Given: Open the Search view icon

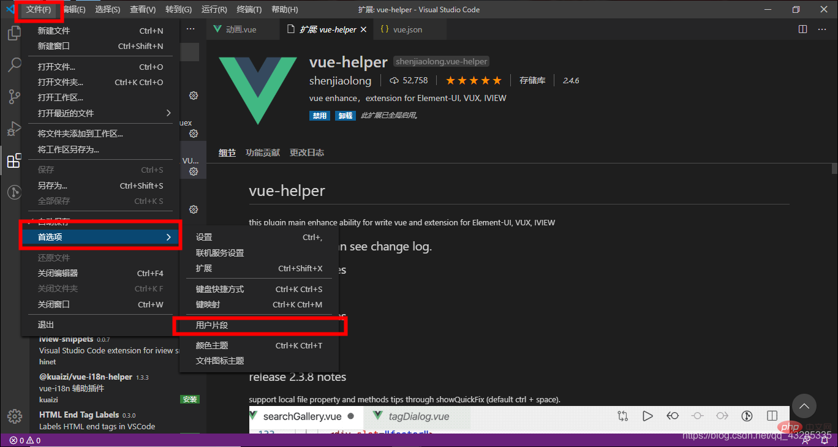Looking at the screenshot, I should point(14,65).
